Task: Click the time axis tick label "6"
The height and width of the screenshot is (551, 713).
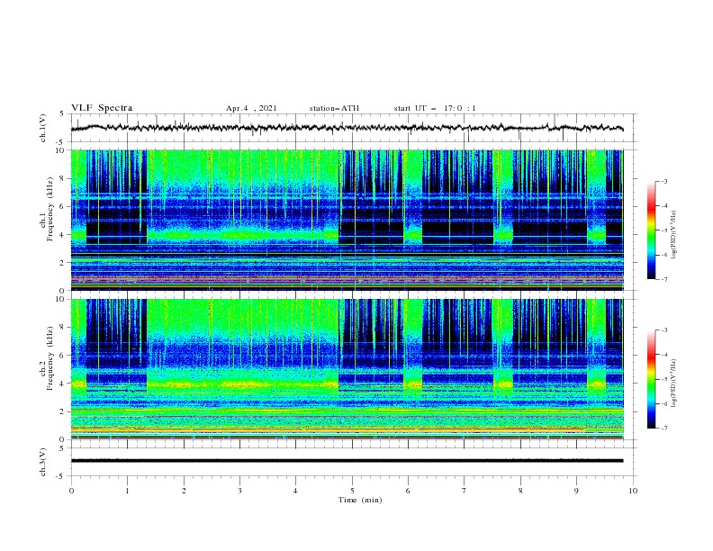Action: point(408,491)
